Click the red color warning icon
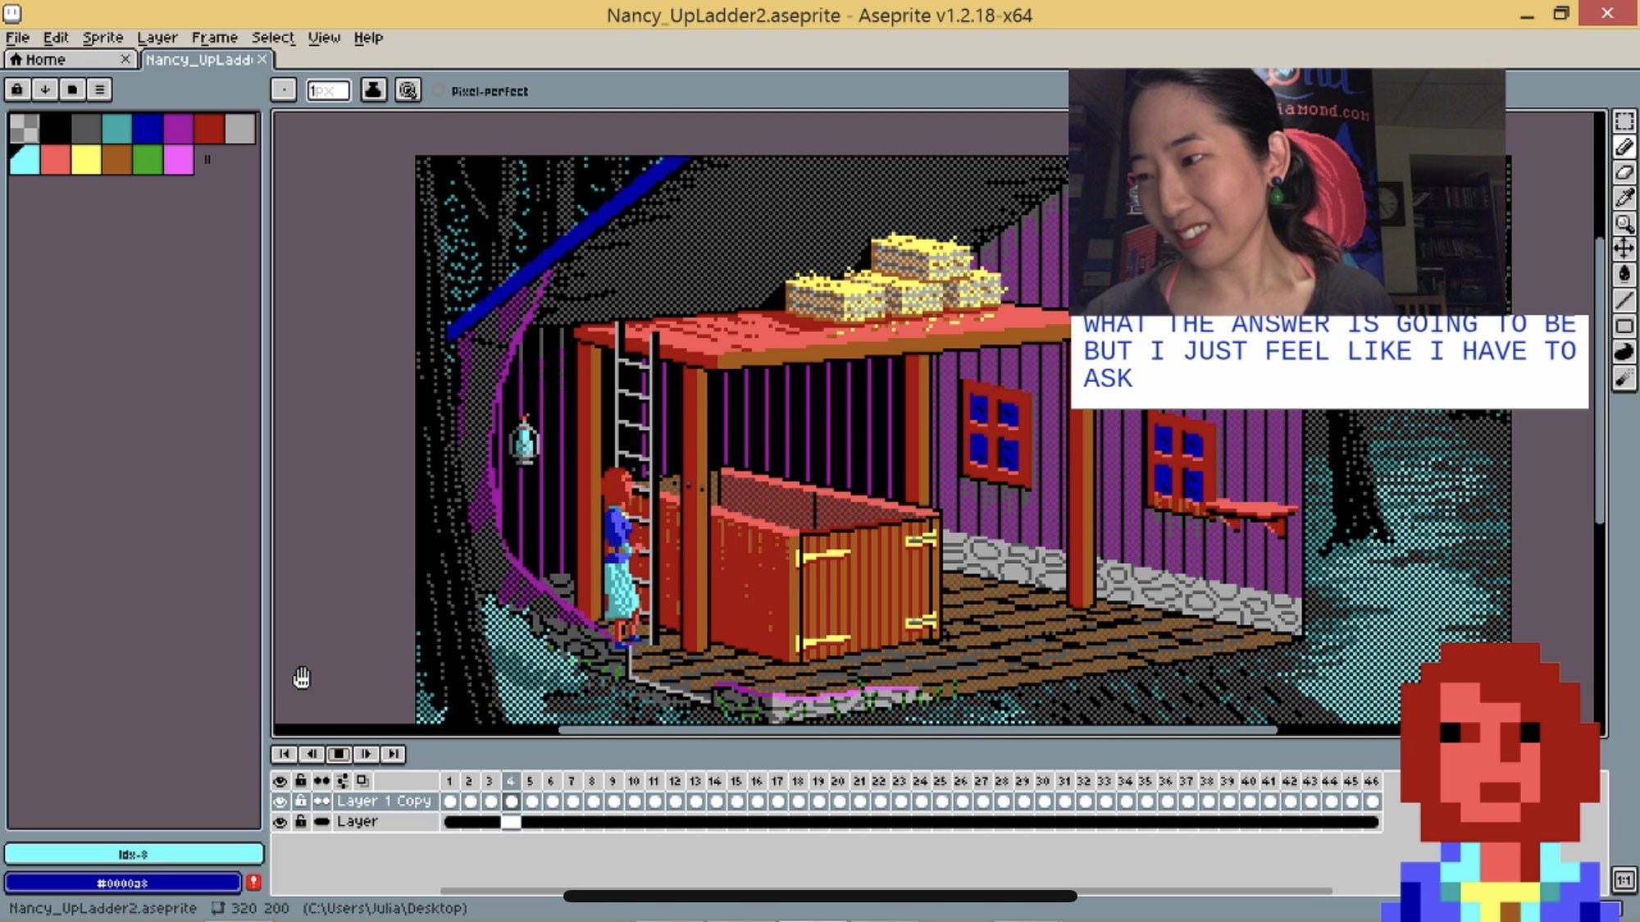Screen dimensions: 1640x922 pos(253,883)
